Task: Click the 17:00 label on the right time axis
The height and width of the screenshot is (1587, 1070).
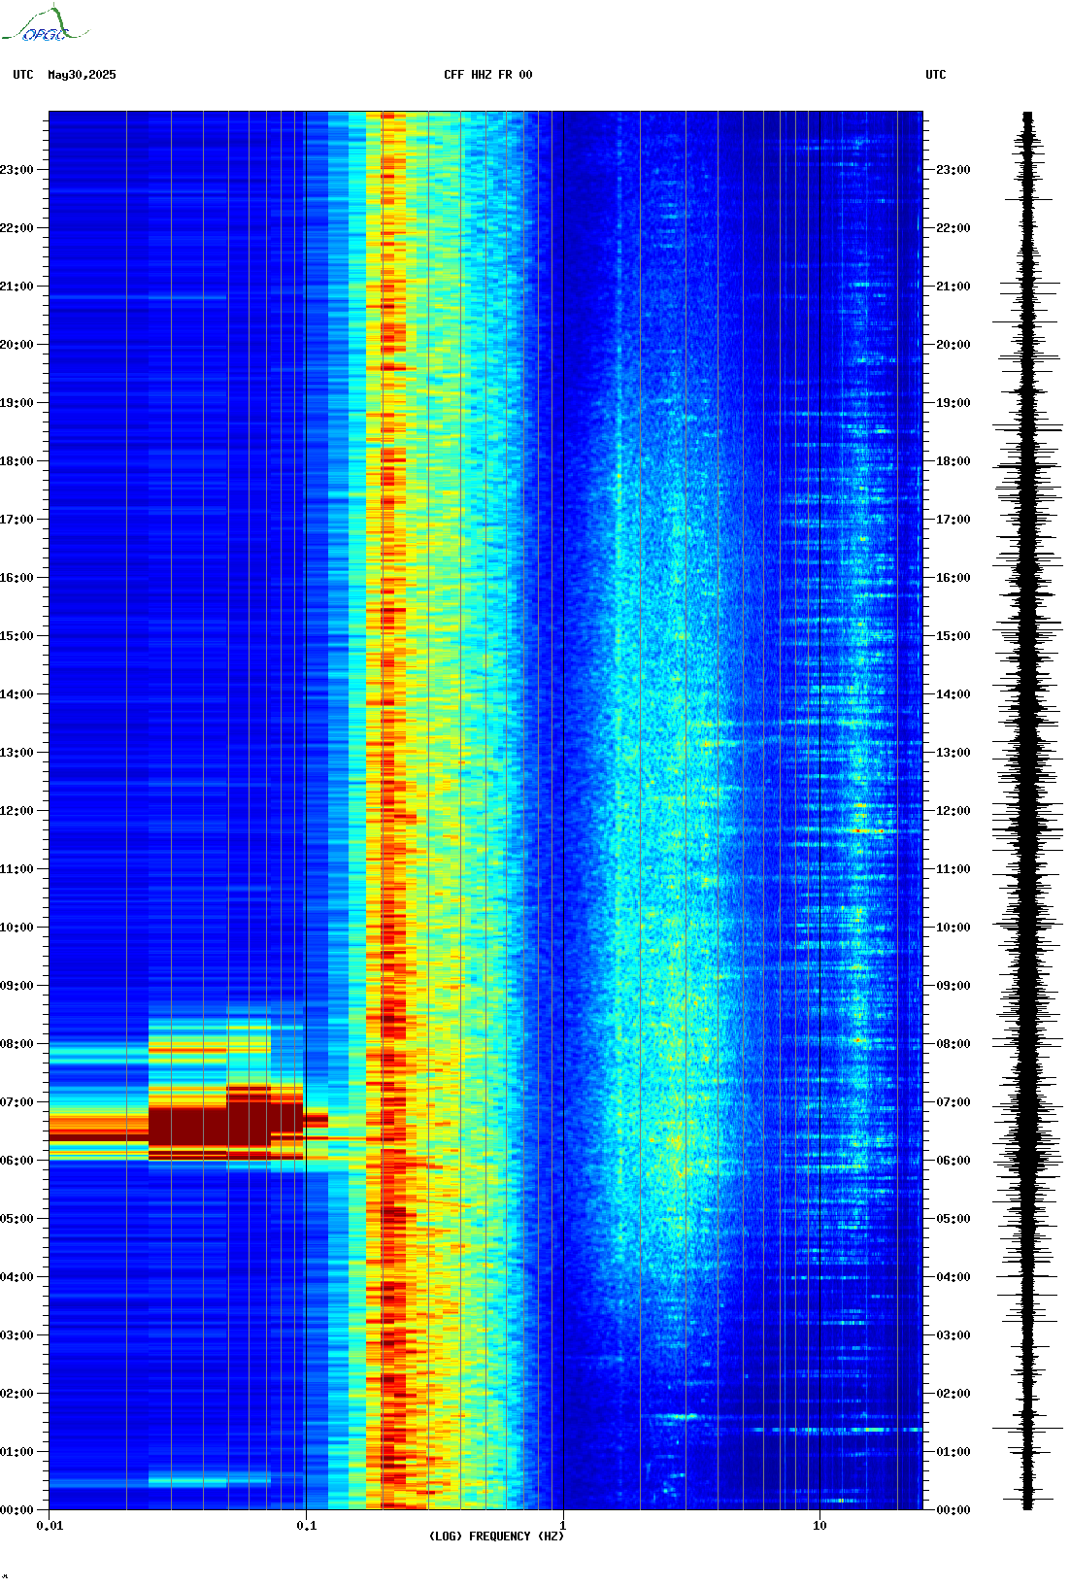Action: point(953,520)
